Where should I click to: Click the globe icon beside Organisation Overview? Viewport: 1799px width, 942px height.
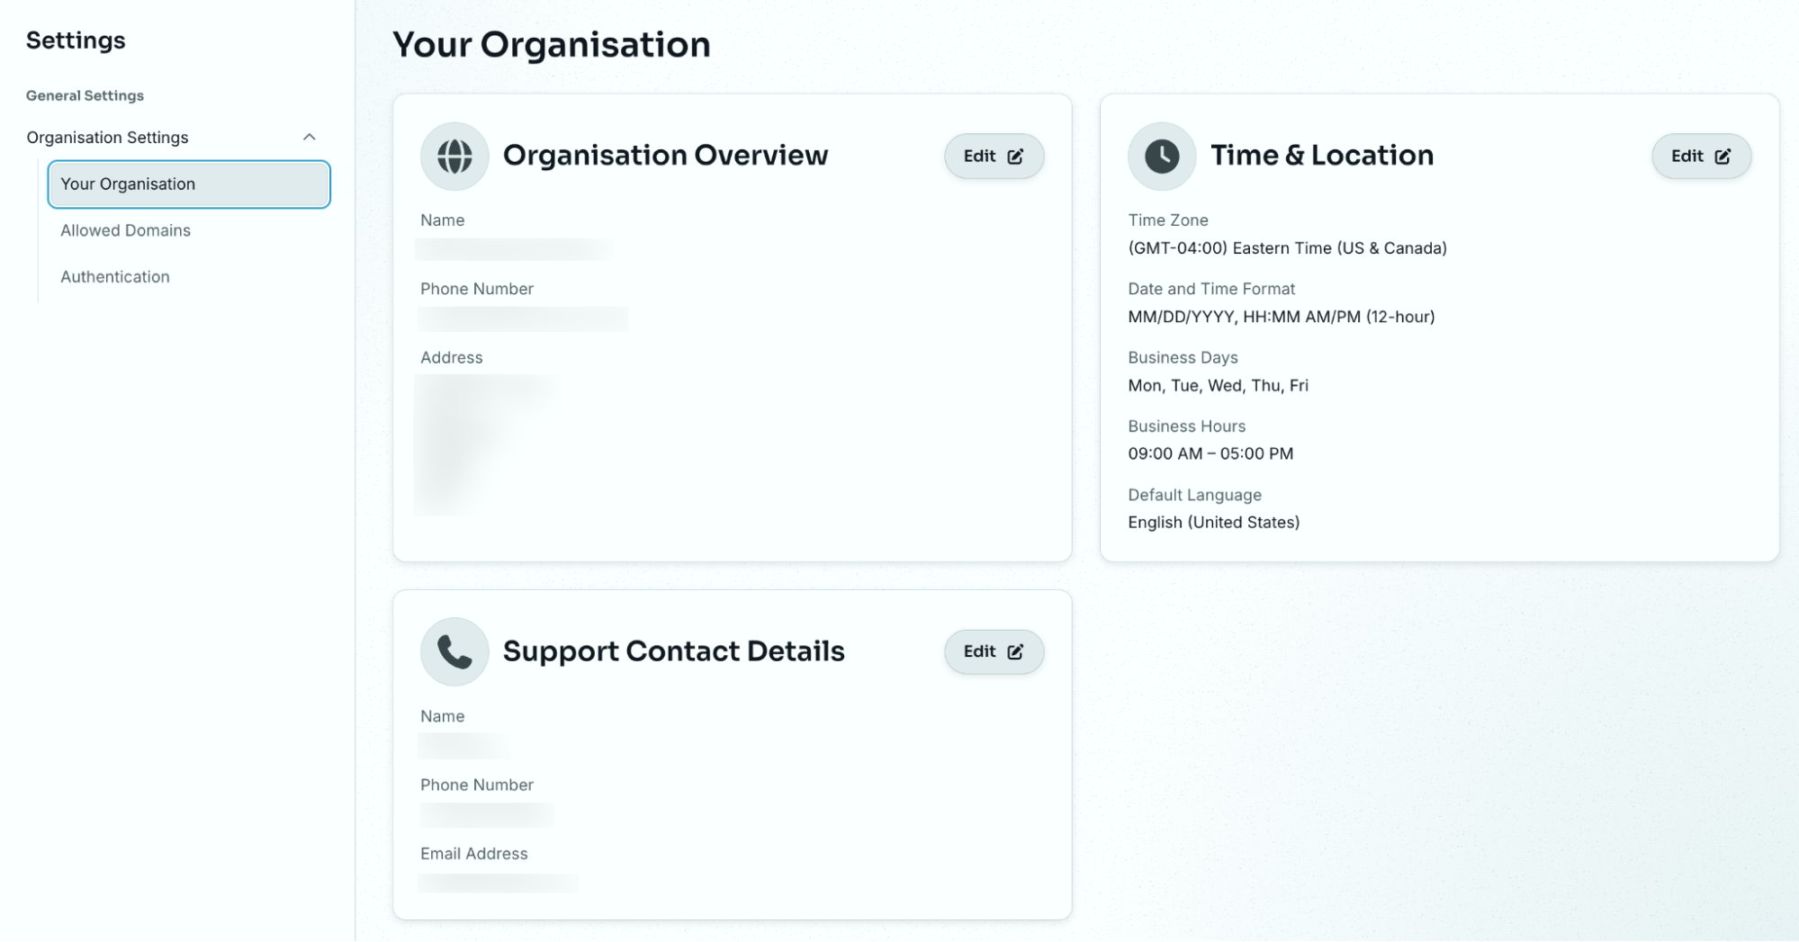(x=454, y=156)
